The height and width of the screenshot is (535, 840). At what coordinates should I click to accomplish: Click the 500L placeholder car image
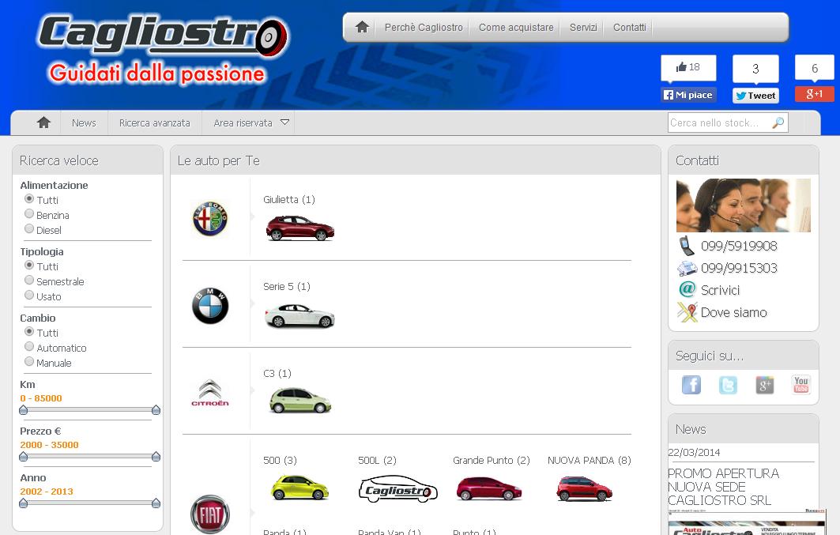point(398,489)
